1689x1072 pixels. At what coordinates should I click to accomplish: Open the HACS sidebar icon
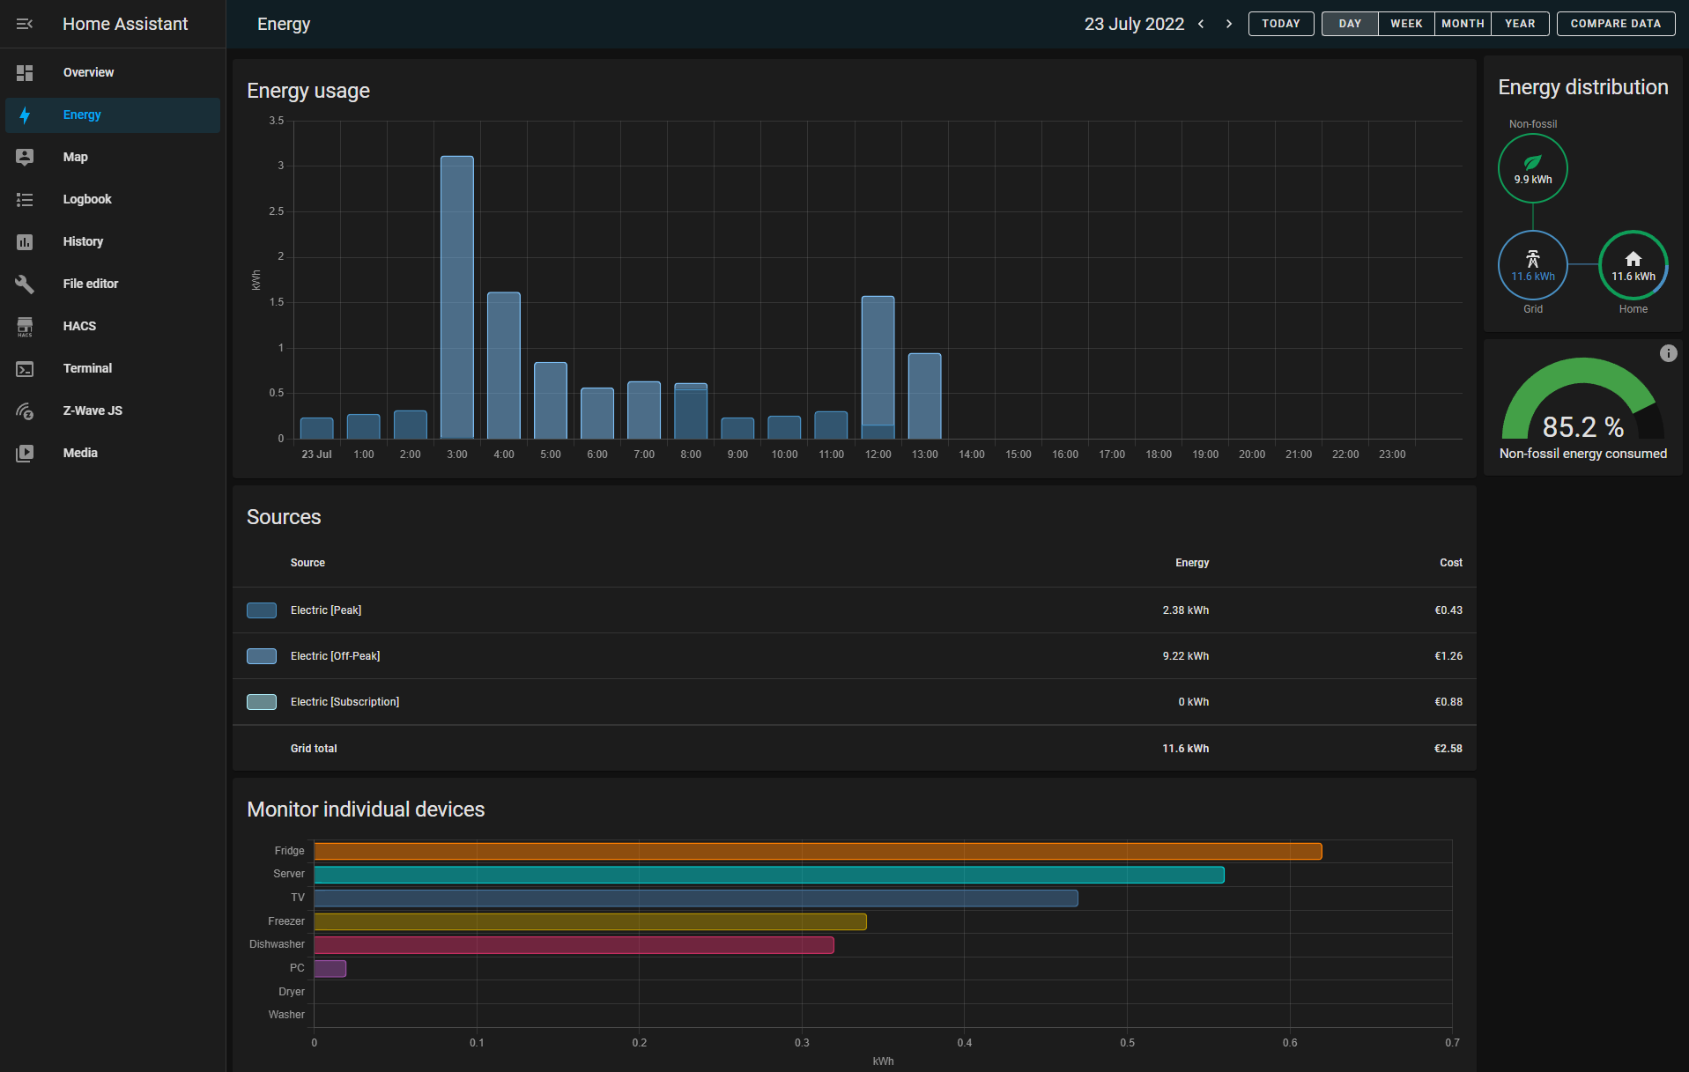coord(25,326)
